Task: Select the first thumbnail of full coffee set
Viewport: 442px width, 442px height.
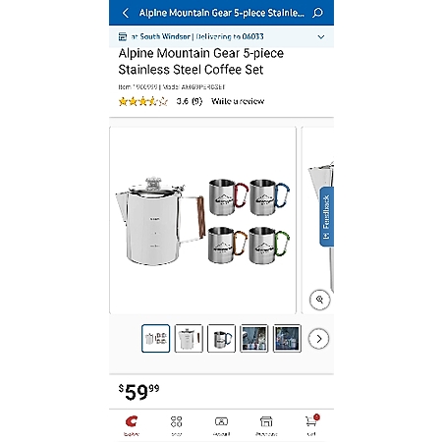Action: (155, 339)
